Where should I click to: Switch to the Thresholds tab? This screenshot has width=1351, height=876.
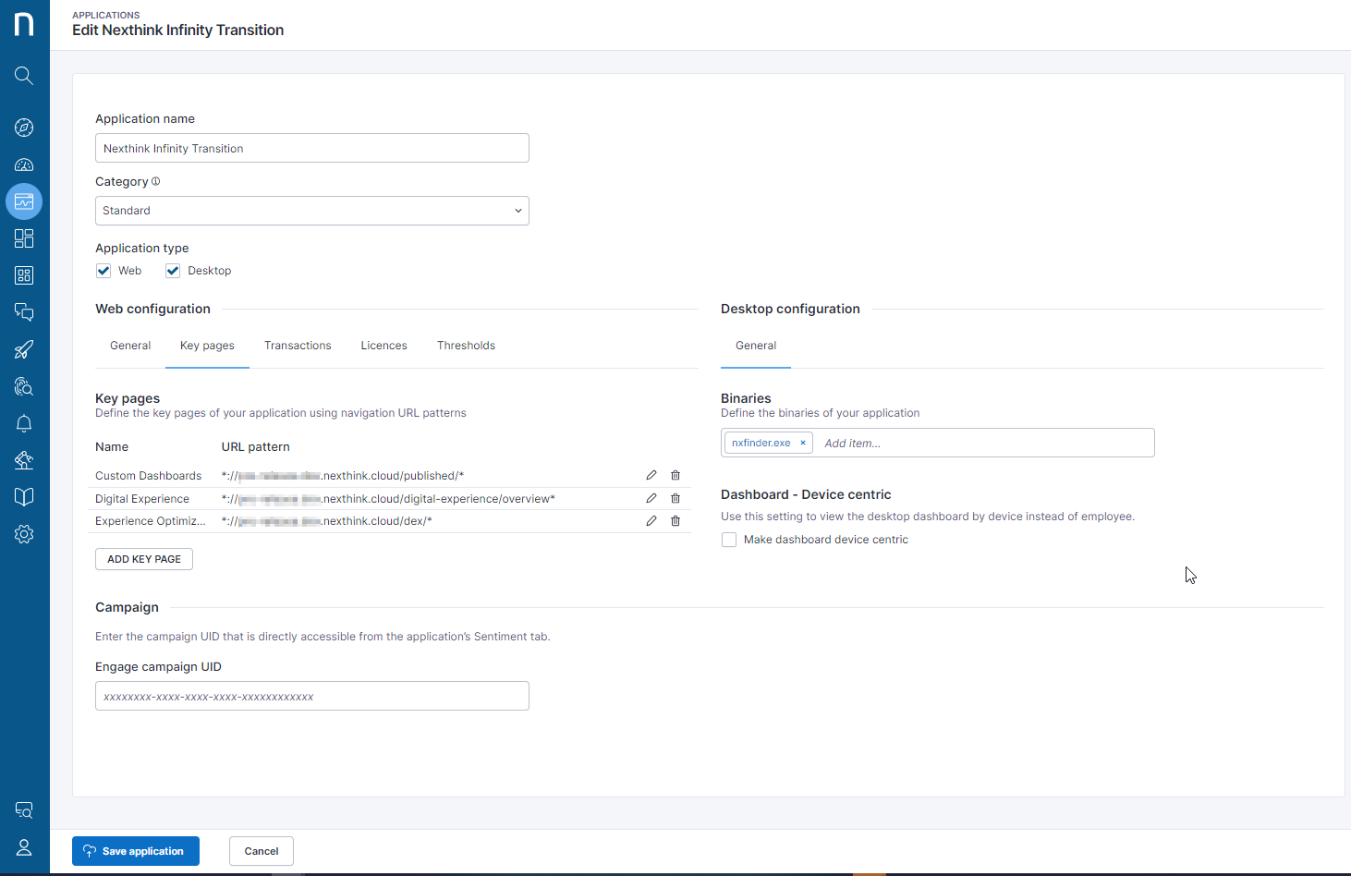(466, 346)
